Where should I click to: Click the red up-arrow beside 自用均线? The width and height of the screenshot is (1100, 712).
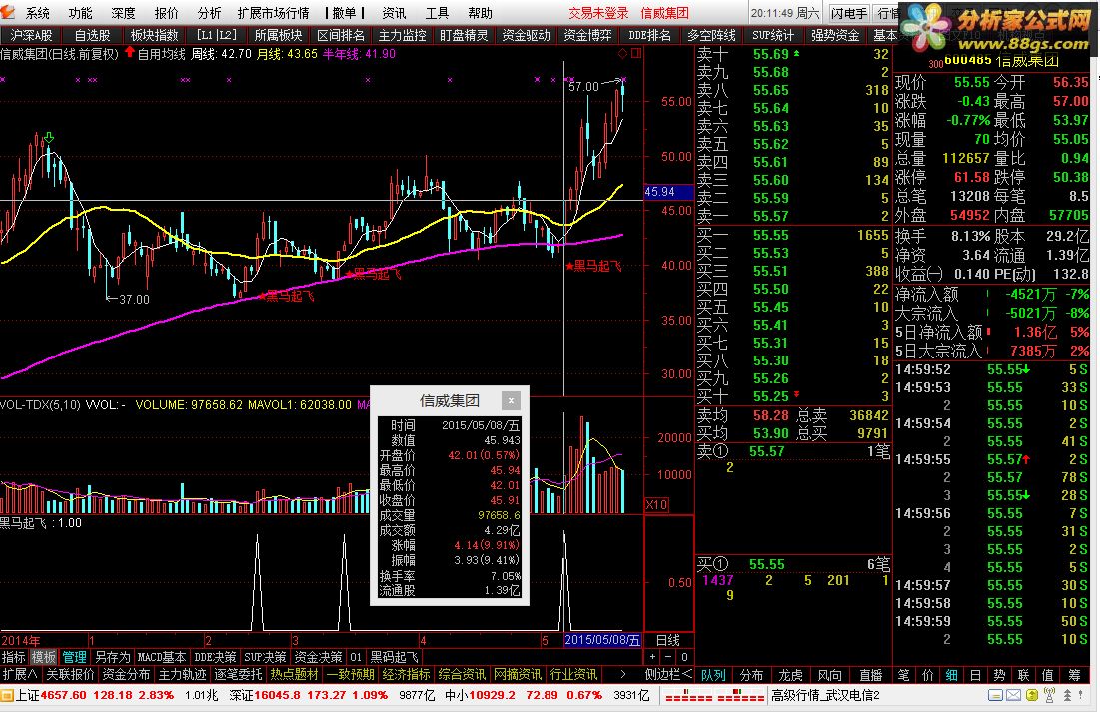point(130,53)
